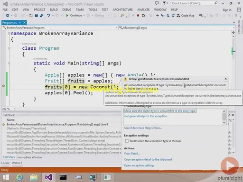The width and height of the screenshot is (243, 182).
Task: Open the IntelliTrace side panel tab
Action: 239,27
